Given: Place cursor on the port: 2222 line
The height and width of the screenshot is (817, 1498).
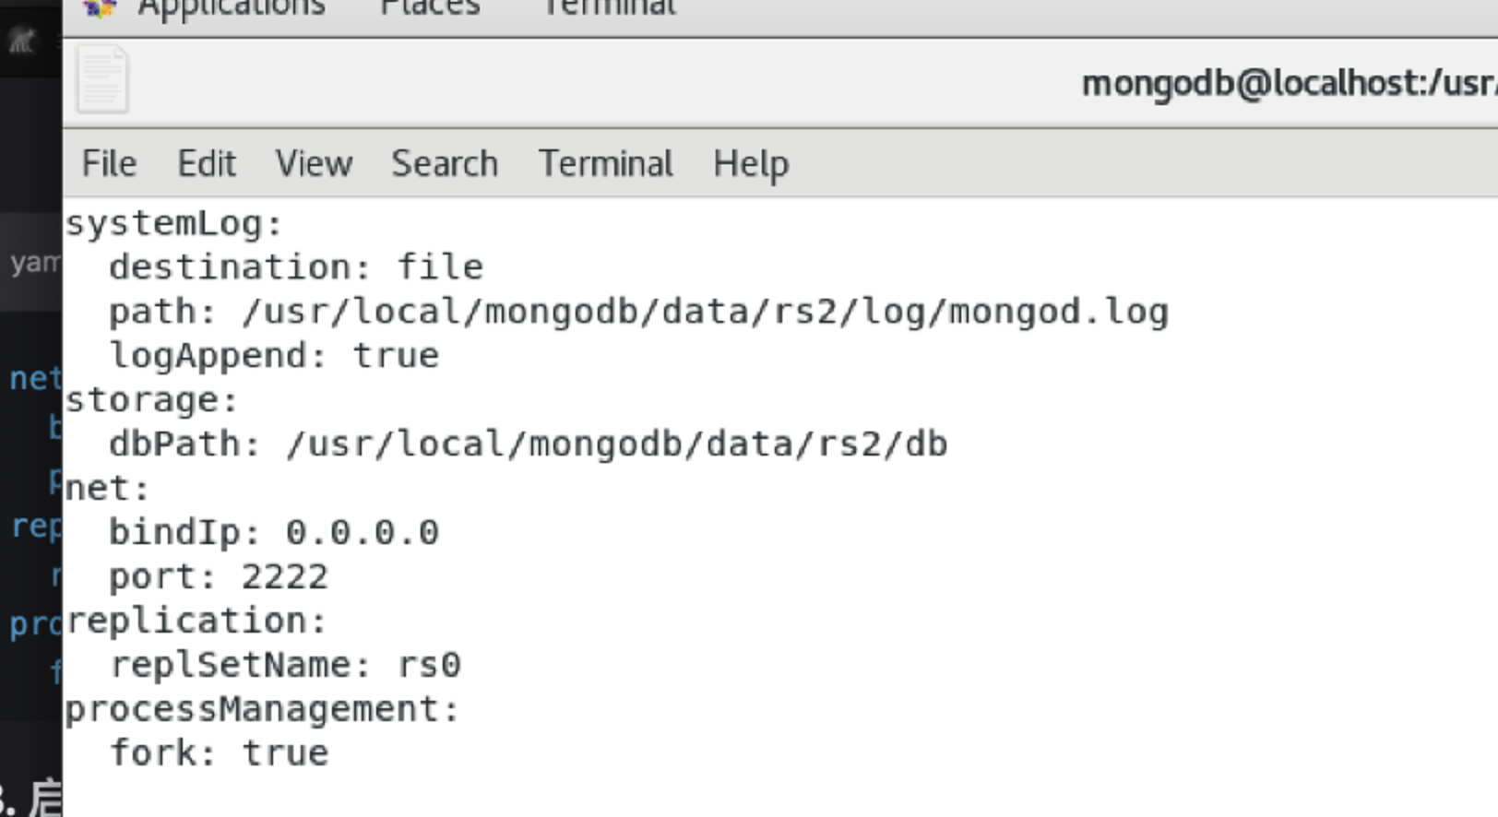Looking at the screenshot, I should point(217,576).
